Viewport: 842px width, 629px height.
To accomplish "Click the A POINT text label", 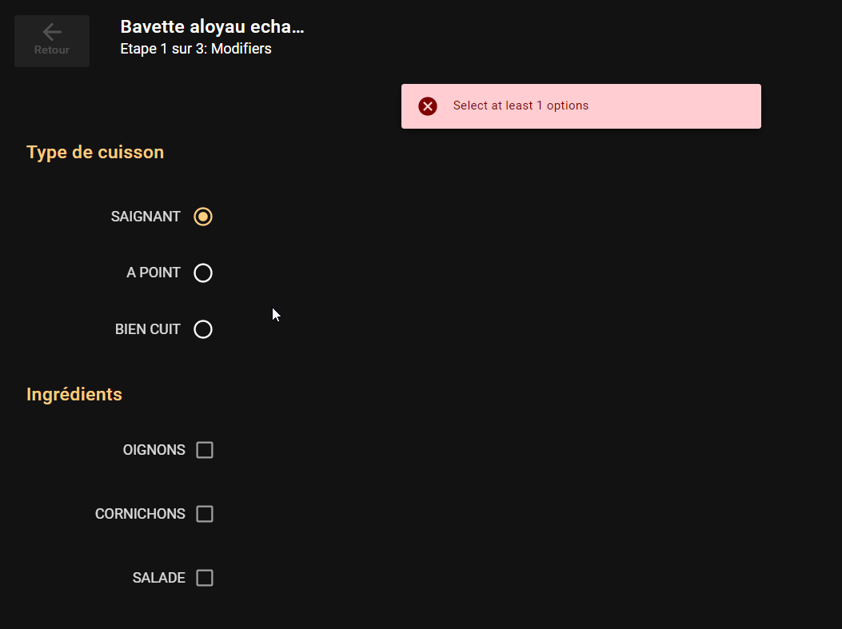I will tap(154, 273).
